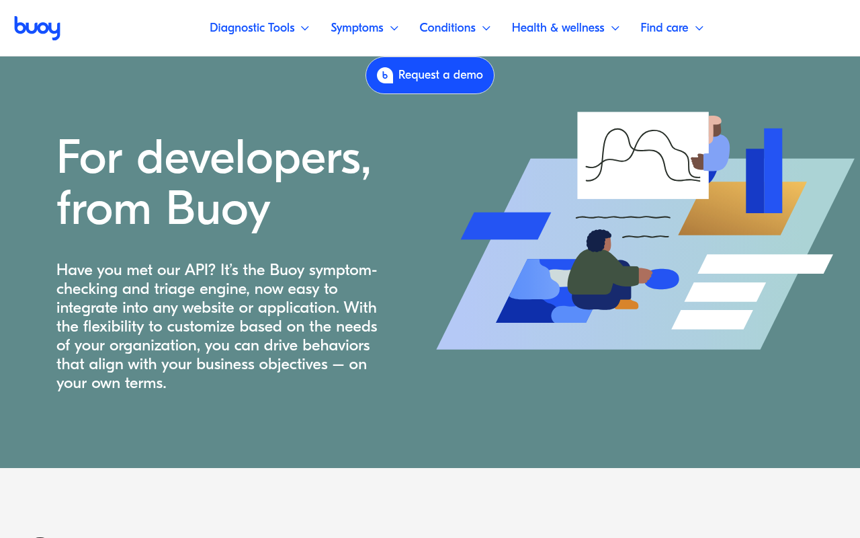860x538 pixels.
Task: Expand the chevron next to Symptoms
Action: [394, 28]
